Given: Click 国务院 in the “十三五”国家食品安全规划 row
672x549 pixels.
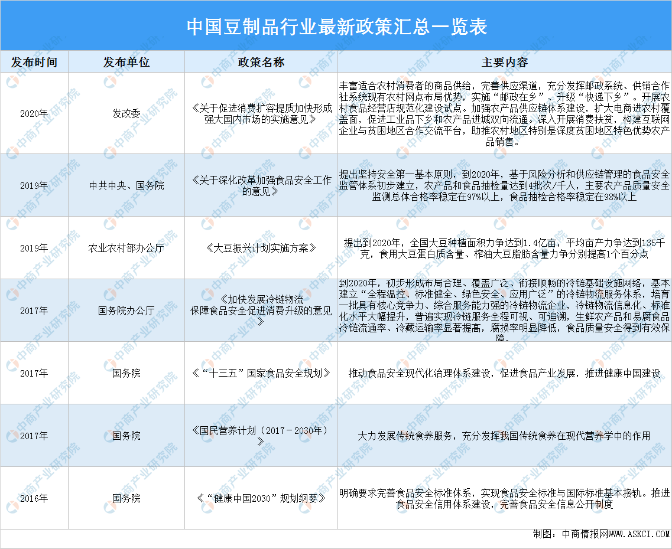Looking at the screenshot, I should click(x=126, y=372).
